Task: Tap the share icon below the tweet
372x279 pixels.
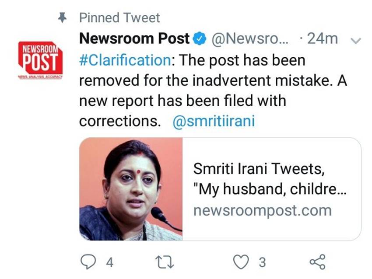Action: (x=317, y=262)
